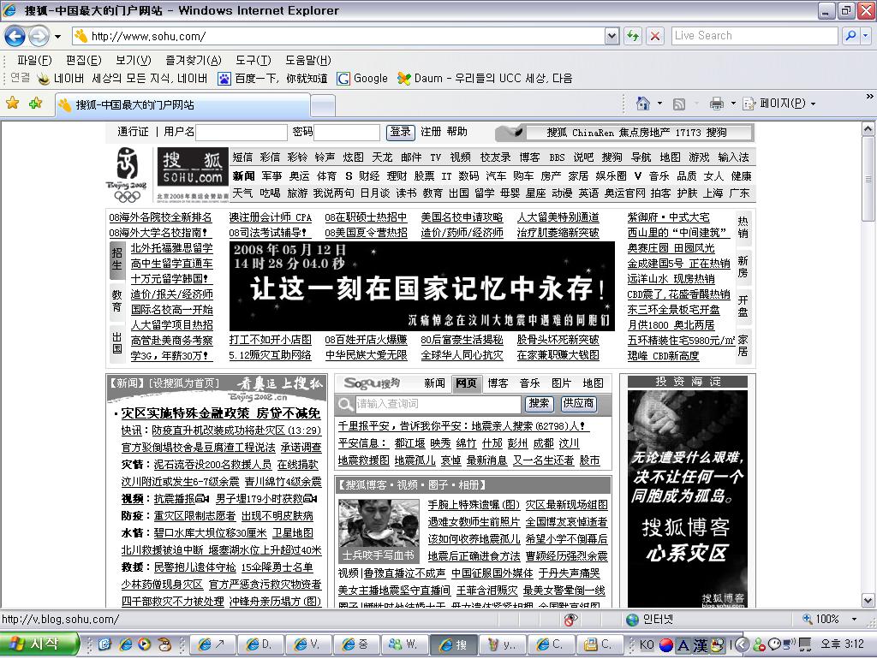Open the search provider dropdown arrow

pos(865,36)
